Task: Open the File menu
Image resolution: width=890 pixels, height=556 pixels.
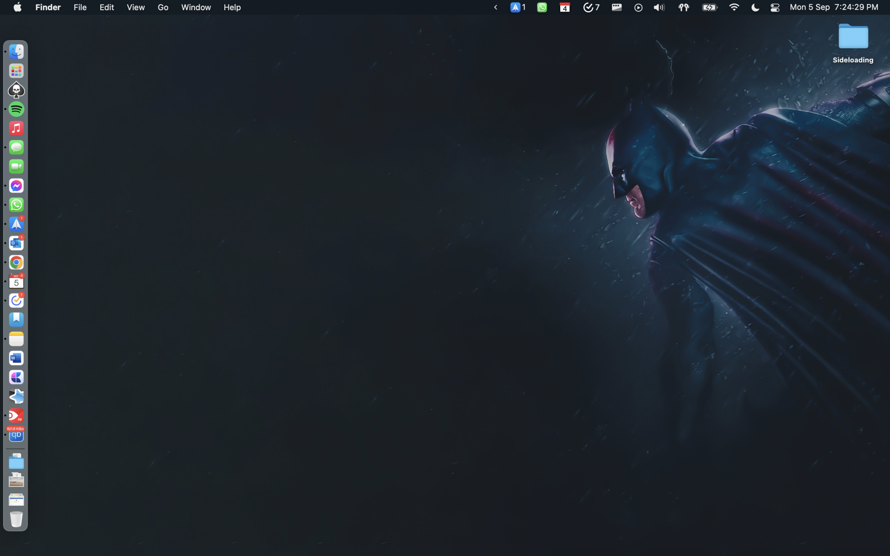Action: [x=80, y=7]
